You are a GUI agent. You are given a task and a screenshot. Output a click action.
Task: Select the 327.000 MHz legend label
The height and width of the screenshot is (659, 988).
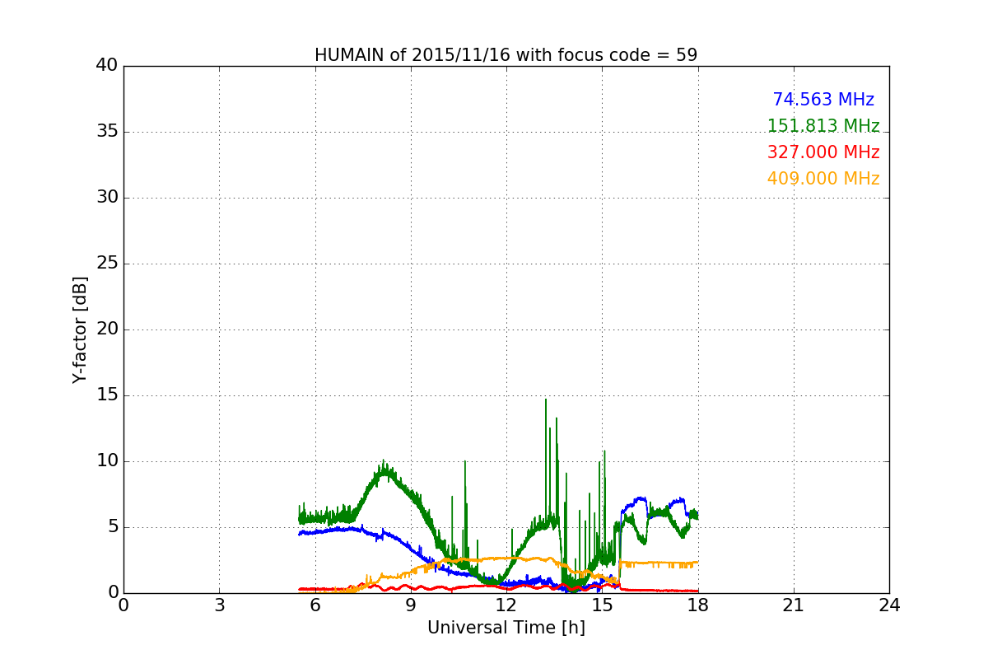823,152
